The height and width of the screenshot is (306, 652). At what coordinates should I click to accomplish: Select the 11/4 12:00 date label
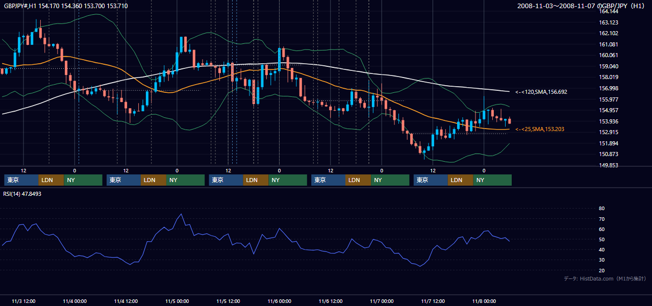[126, 301]
